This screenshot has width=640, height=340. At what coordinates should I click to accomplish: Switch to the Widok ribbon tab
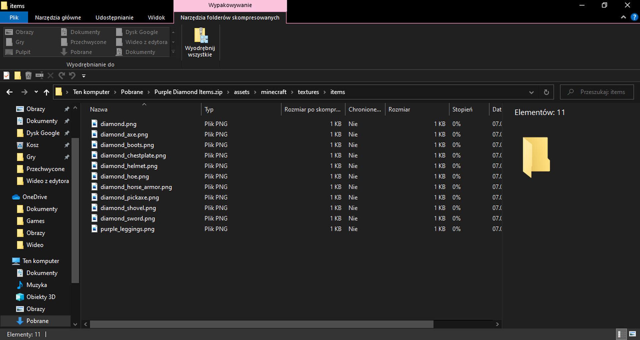[x=156, y=18]
